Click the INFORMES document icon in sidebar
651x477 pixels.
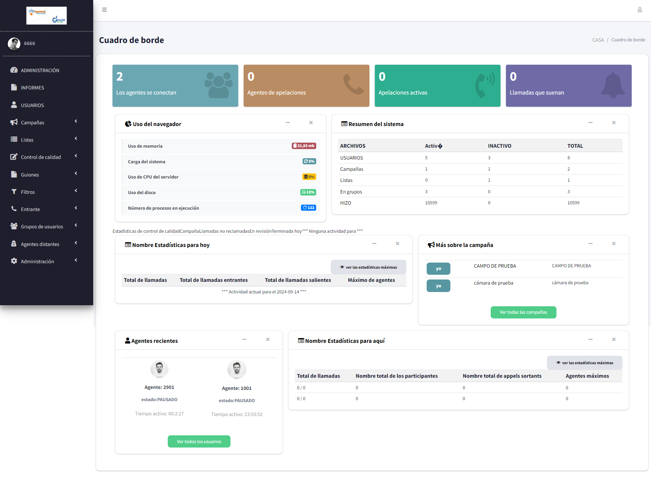pyautogui.click(x=14, y=87)
